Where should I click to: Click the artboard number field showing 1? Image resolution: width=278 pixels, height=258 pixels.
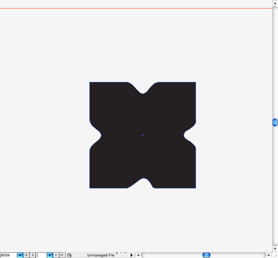tap(41, 255)
